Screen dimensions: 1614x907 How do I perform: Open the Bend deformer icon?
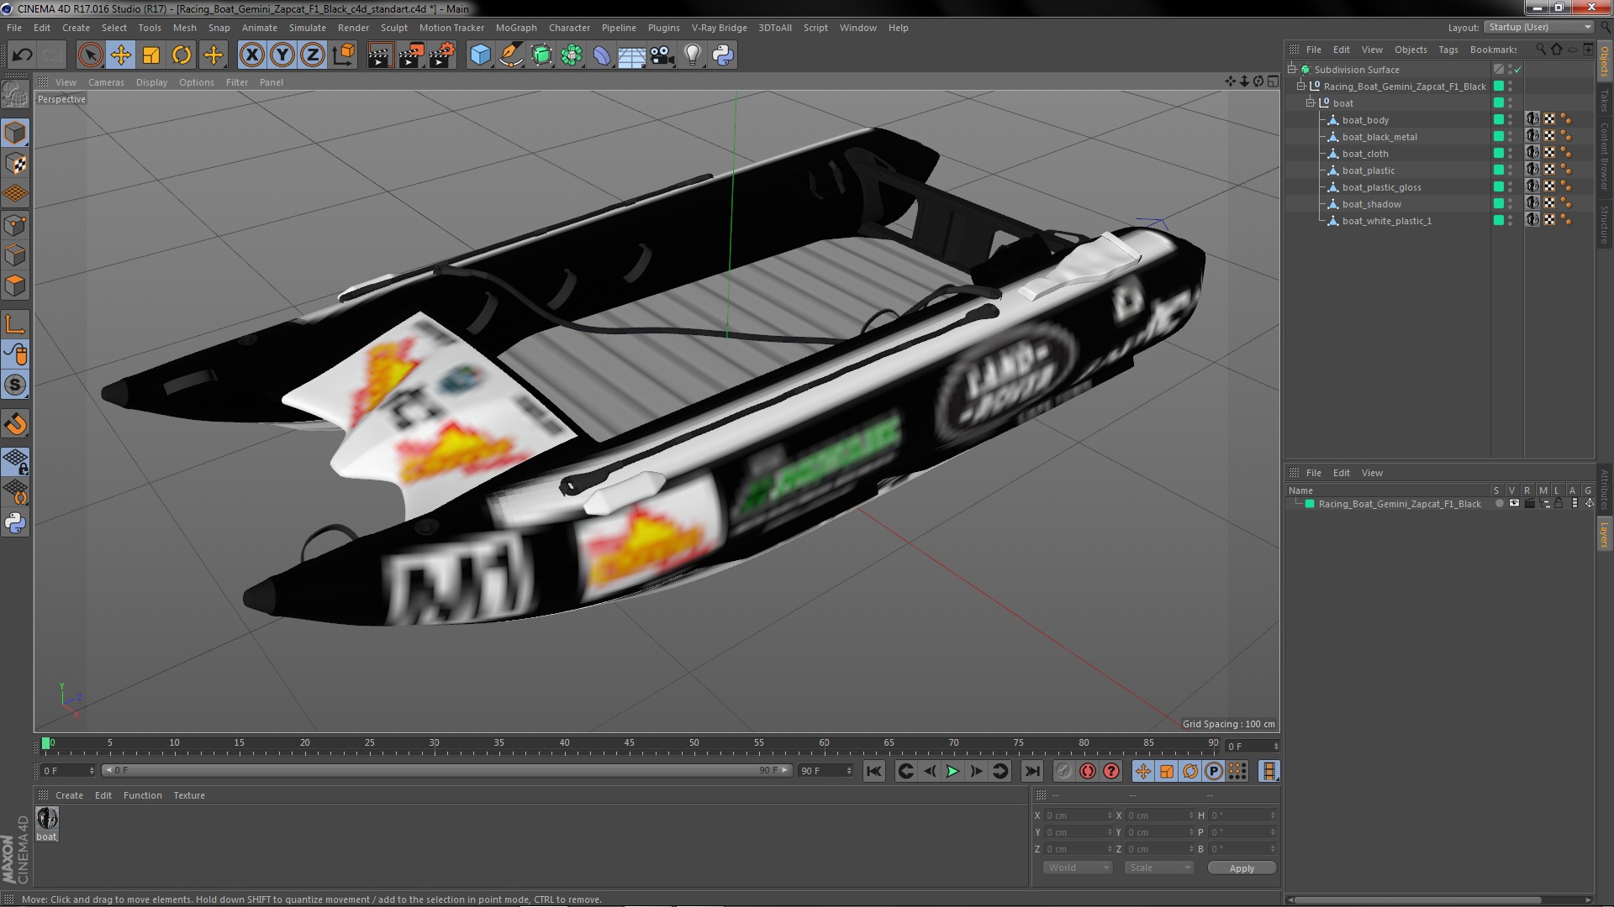point(602,55)
